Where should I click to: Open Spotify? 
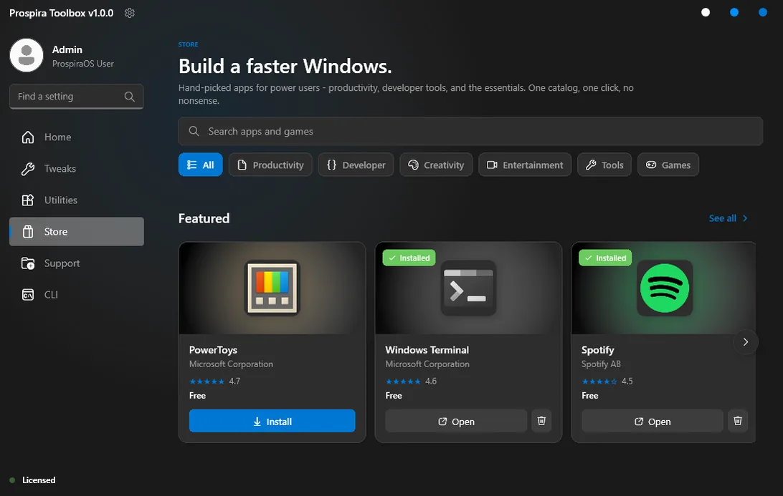tap(652, 422)
